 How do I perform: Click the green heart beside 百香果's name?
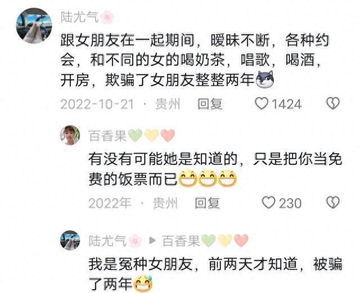coord(135,135)
